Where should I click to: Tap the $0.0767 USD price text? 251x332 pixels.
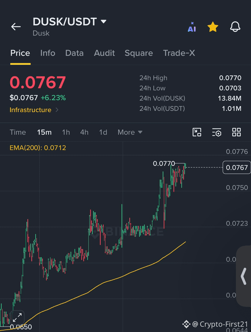tap(24, 98)
